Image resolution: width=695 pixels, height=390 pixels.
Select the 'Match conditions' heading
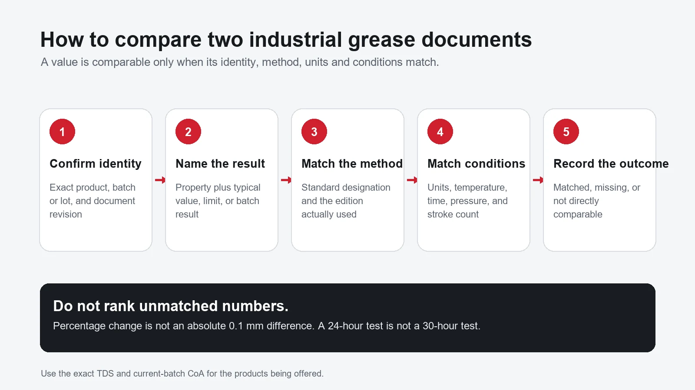[477, 164]
